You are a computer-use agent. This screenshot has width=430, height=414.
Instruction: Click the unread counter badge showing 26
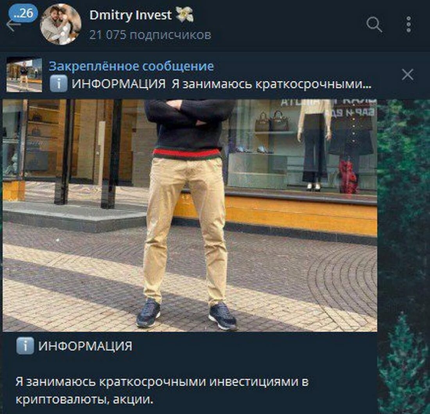[x=23, y=13]
